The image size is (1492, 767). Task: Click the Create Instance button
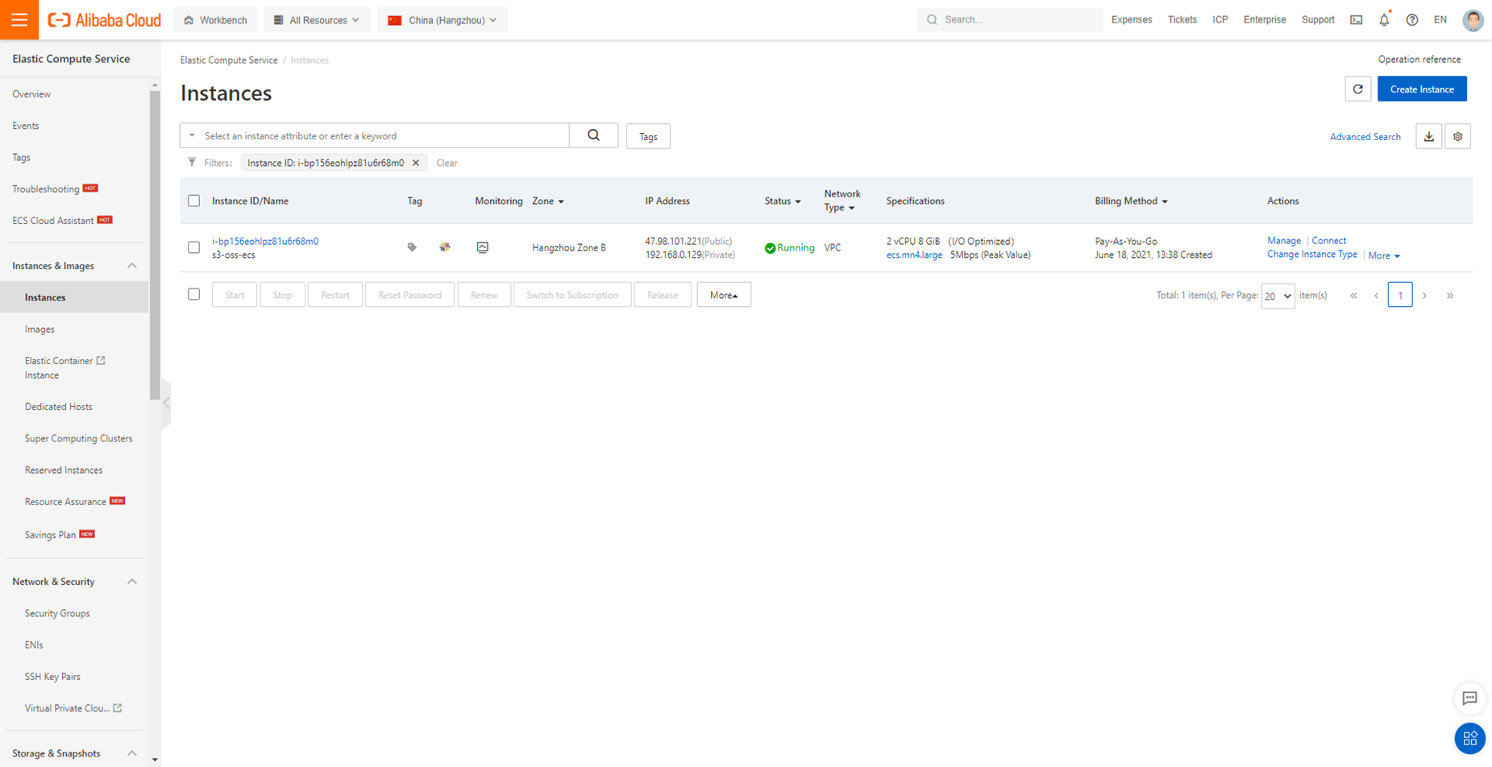(x=1422, y=89)
